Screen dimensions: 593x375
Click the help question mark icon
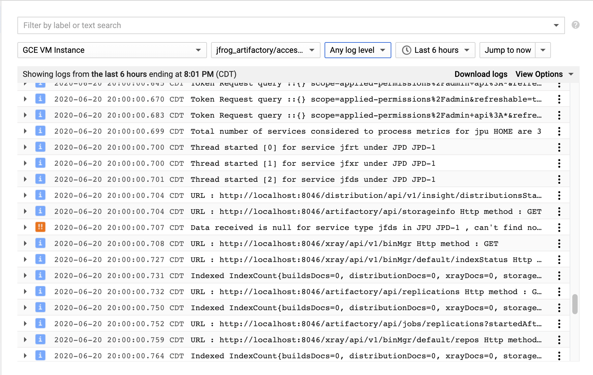(x=575, y=25)
